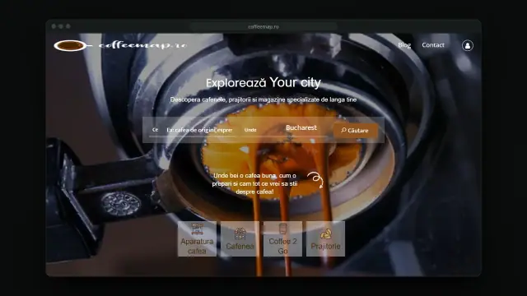
Task: Click the 'Ce' label in search bar
Action: point(155,130)
